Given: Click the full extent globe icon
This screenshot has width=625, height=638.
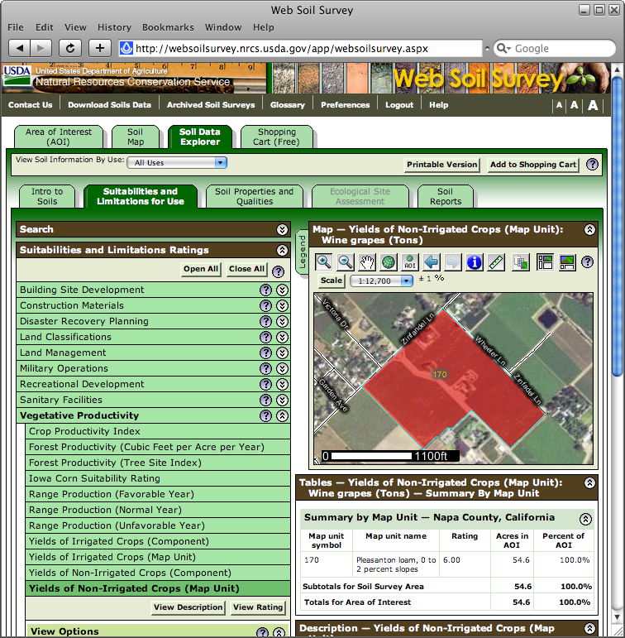Looking at the screenshot, I should [x=389, y=262].
